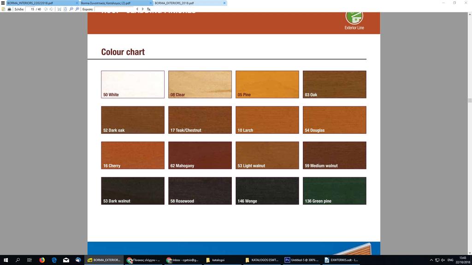The image size is (472, 265).
Task: Find previous search result arrow
Action: pos(137,9)
